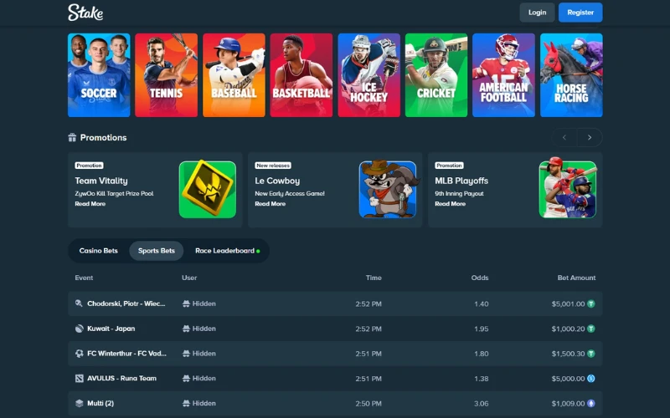This screenshot has height=418, width=670.
Task: Click the sport icon beside Chodorski, Piotr
Action: pyautogui.click(x=79, y=303)
